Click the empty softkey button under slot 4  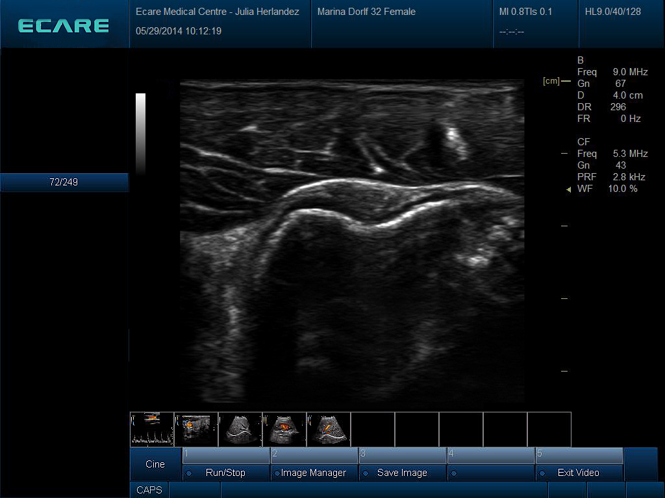(x=491, y=473)
